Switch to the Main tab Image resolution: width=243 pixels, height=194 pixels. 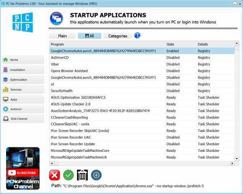62,36
